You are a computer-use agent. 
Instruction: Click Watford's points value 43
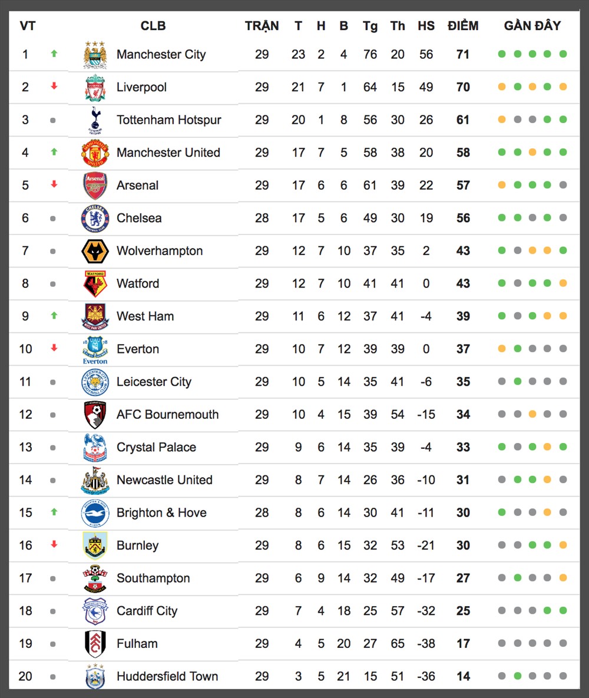(463, 283)
